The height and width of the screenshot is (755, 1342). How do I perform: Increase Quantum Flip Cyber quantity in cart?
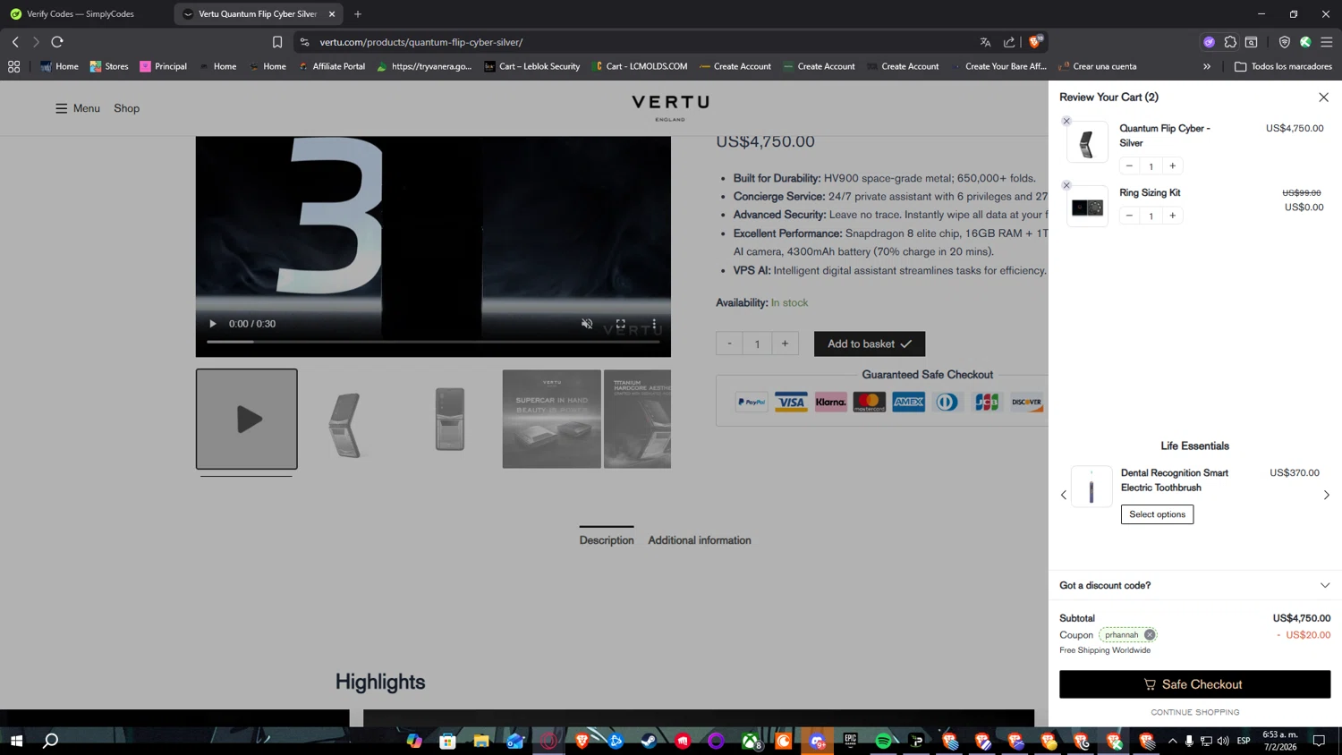pyautogui.click(x=1172, y=165)
